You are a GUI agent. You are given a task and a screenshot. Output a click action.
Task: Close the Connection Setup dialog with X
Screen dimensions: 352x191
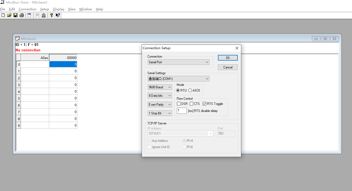pos(237,48)
